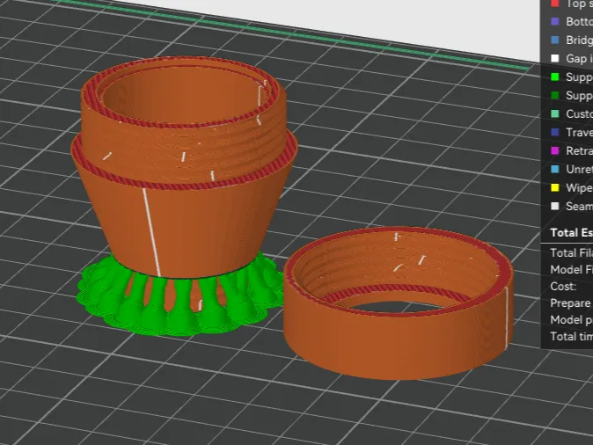Image resolution: width=593 pixels, height=445 pixels.
Task: Toggle the dark green Support legend entry
Action: point(571,95)
